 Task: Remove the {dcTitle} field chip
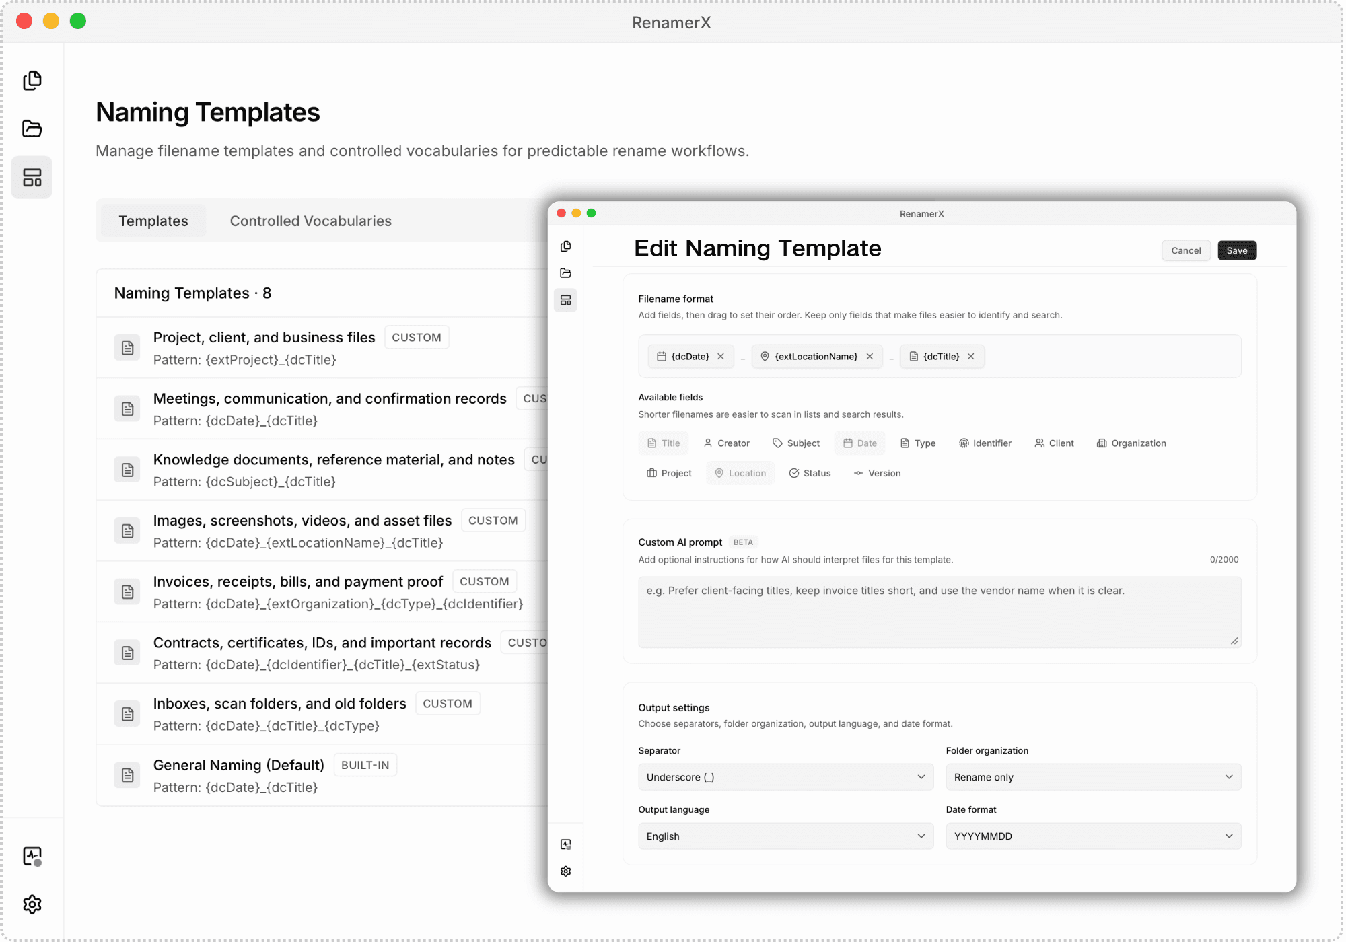click(x=971, y=357)
